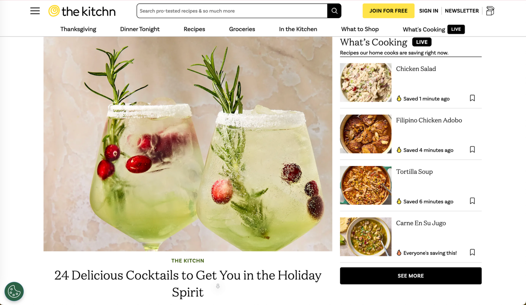Bookmark the Chicken Salad recipe
526x305 pixels.
tap(472, 98)
